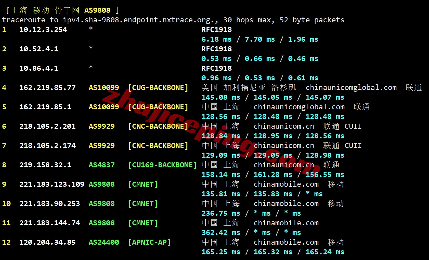This screenshot has width=429, height=260.
Task: Select IP address 221.183.123.109
Action: coord(52,184)
